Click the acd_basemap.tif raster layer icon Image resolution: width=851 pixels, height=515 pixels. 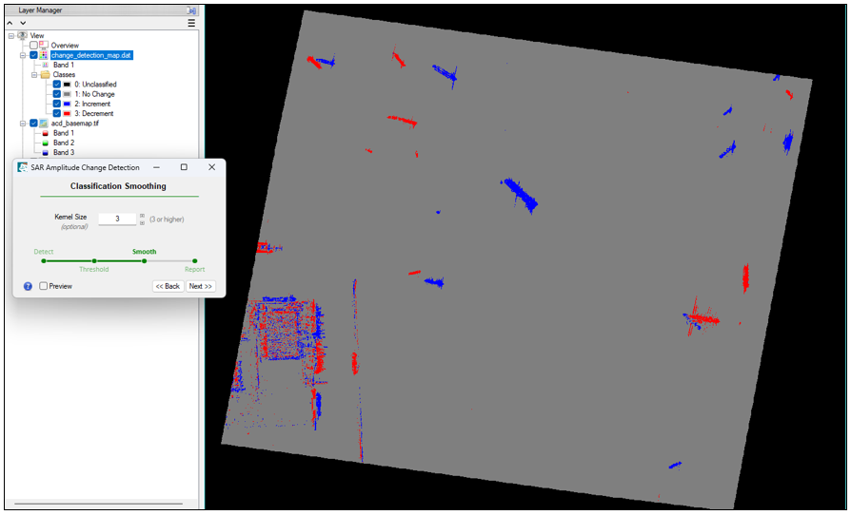pos(44,124)
